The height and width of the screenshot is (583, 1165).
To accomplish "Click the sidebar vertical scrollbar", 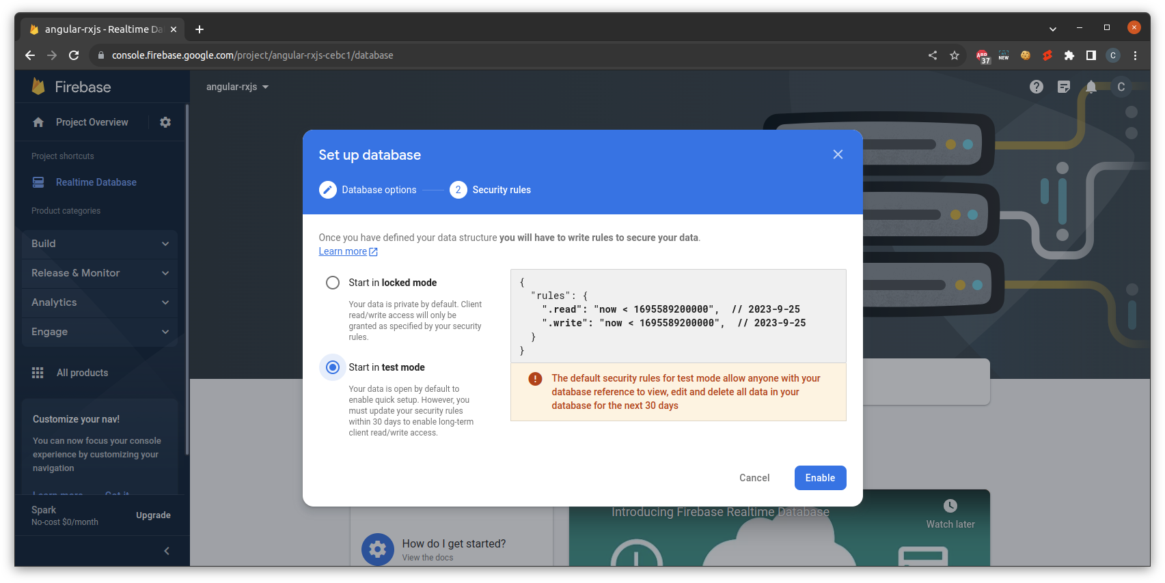I will tap(187, 280).
